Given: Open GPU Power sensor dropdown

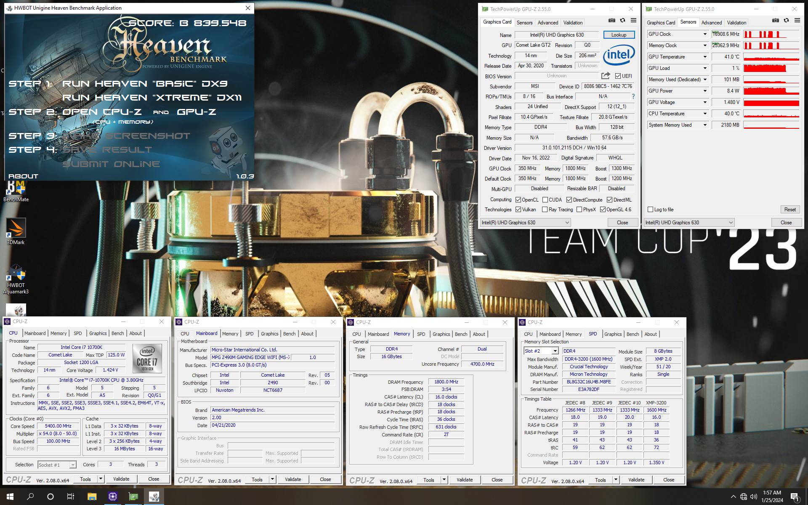Looking at the screenshot, I should (705, 91).
